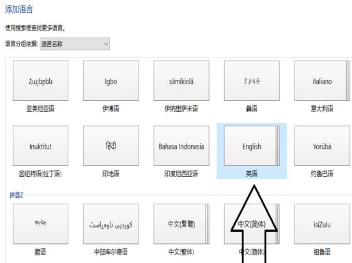Select the isiZulu language tile
Viewport: 352px width, 263px height.
point(323,224)
